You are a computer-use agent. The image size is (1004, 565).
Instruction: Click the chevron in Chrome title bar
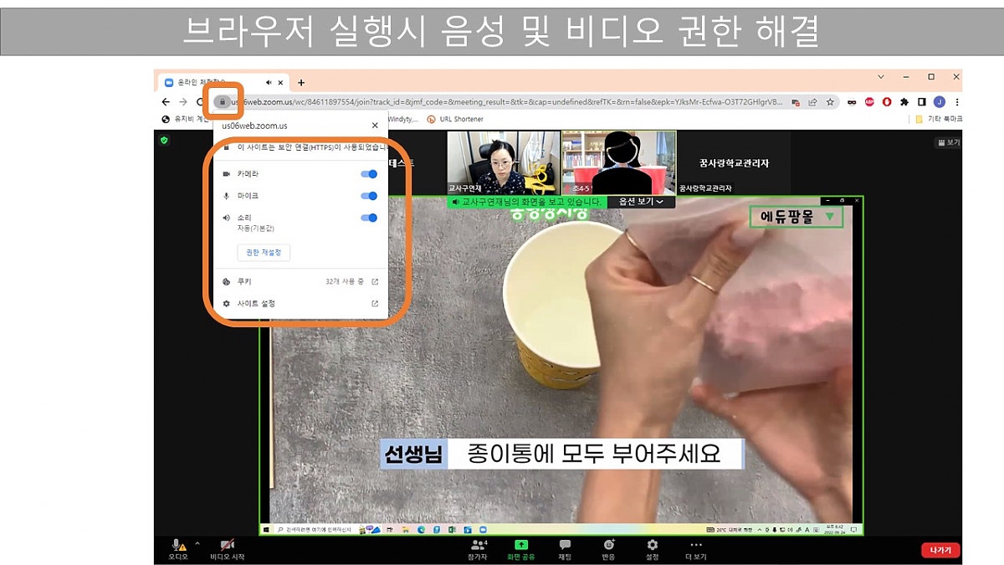(882, 77)
